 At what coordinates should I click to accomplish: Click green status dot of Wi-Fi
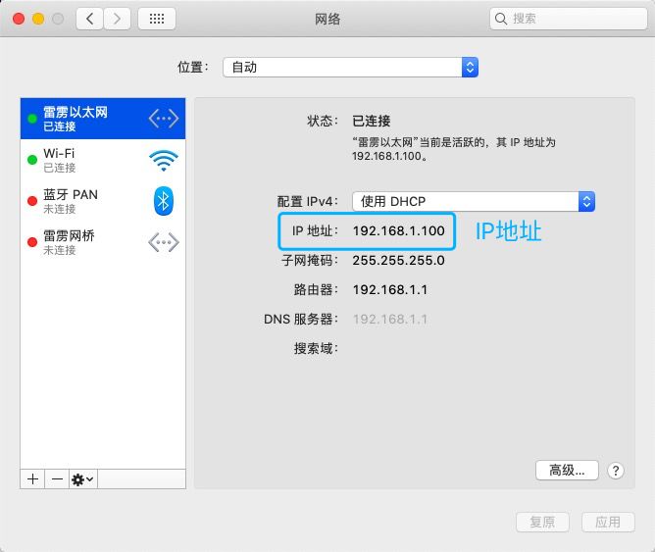click(x=32, y=160)
